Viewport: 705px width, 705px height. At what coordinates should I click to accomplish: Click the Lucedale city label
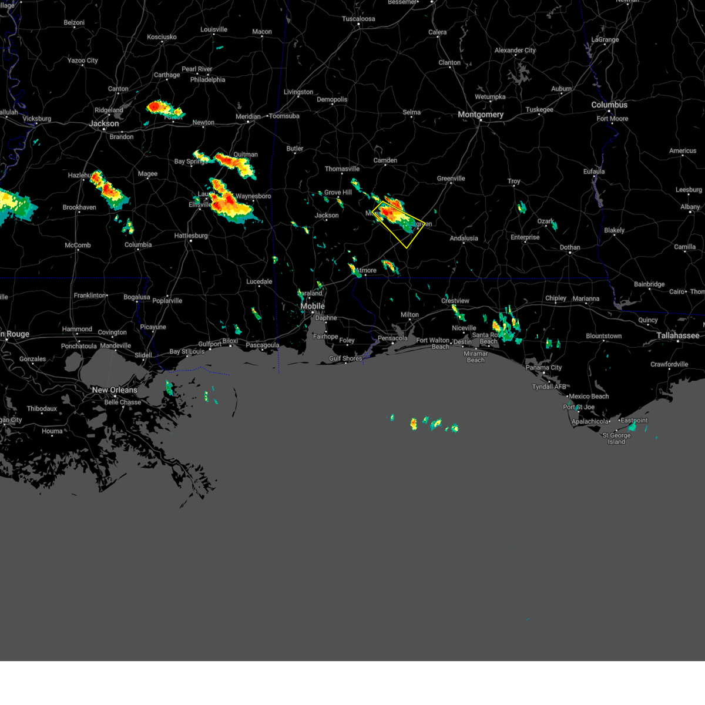pyautogui.click(x=259, y=282)
